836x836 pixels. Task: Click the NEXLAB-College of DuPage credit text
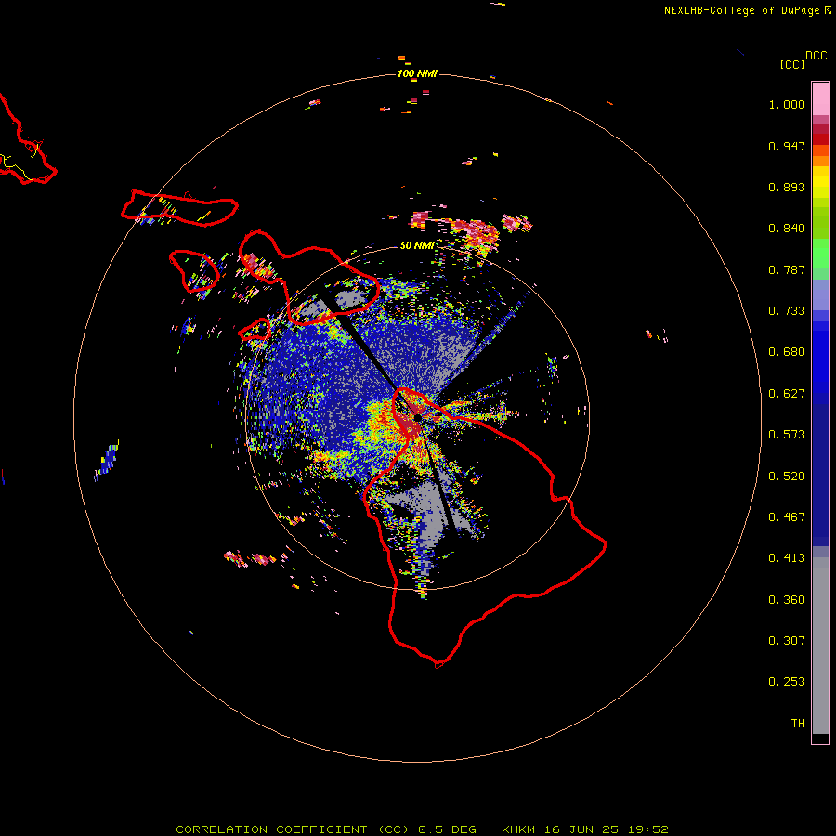(x=741, y=10)
